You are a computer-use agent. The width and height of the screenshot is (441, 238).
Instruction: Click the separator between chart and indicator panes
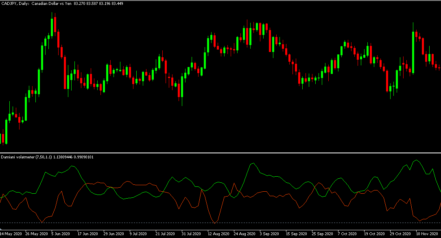(220, 154)
